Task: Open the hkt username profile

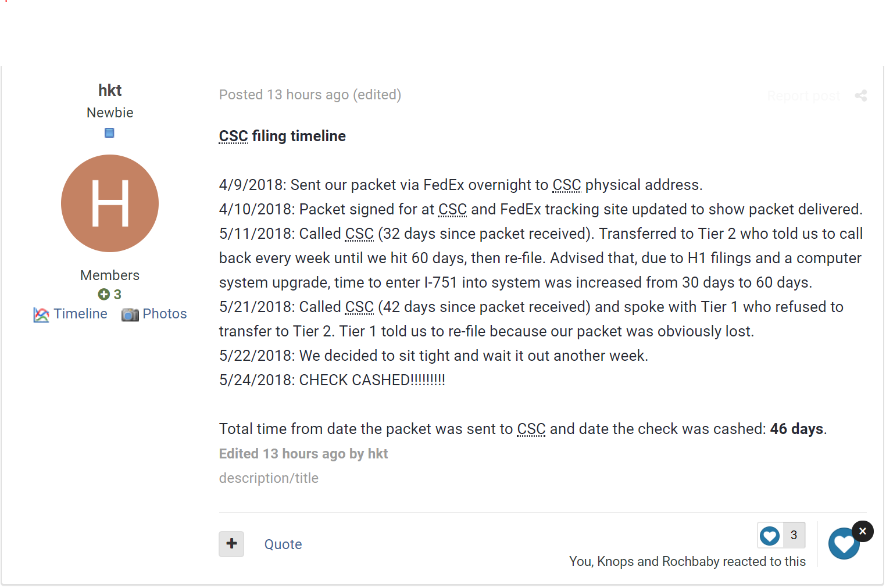Action: (110, 90)
